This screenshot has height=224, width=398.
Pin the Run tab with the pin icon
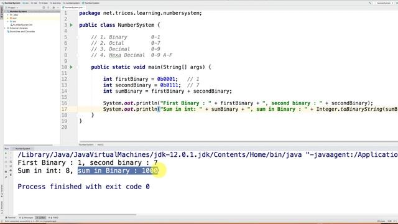(x=6, y=177)
